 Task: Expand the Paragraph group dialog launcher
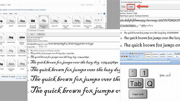tap(143, 59)
